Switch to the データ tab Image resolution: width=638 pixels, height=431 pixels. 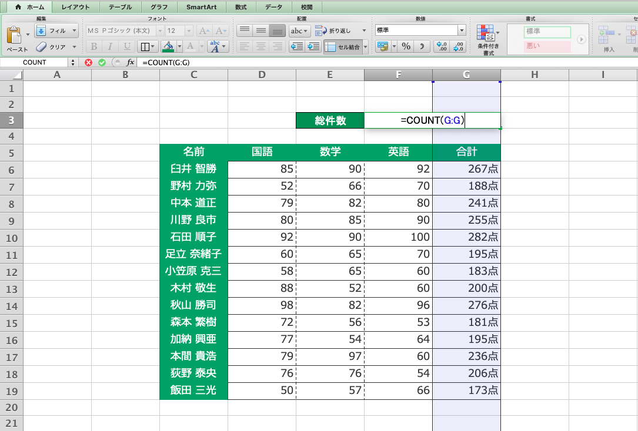tap(273, 7)
